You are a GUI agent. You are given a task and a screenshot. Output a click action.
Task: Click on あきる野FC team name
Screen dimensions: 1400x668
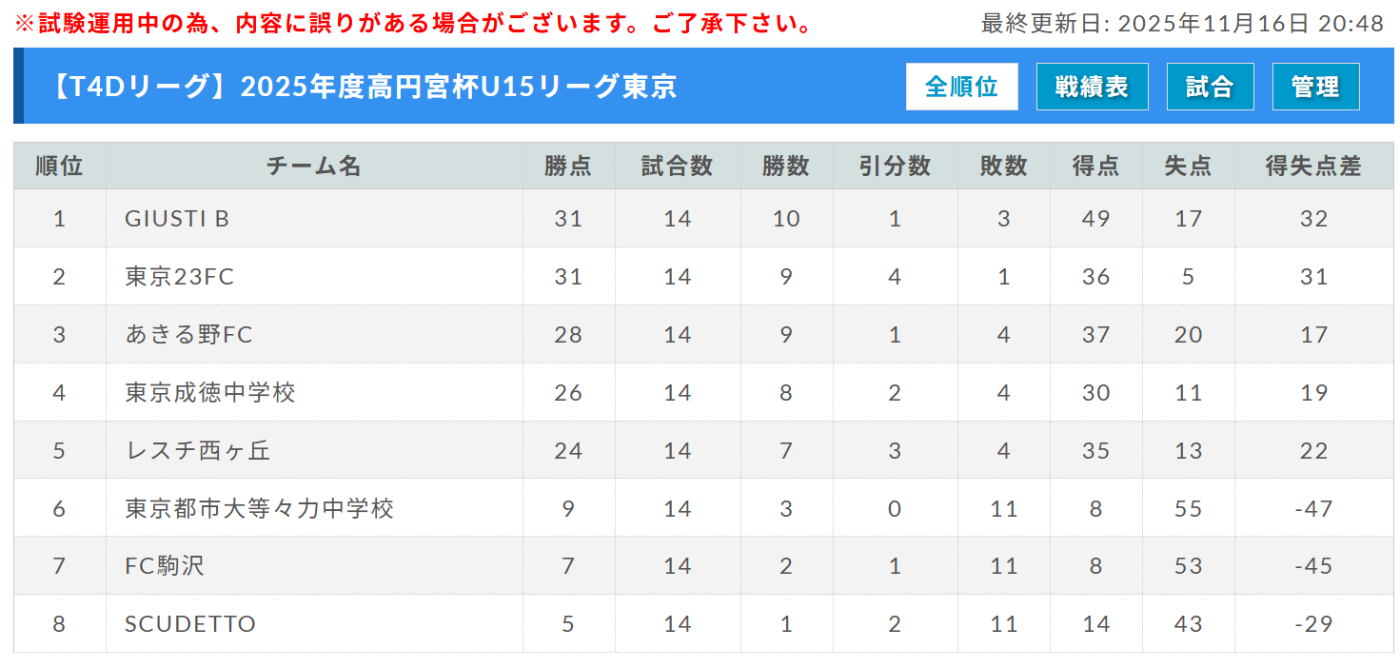(x=188, y=335)
